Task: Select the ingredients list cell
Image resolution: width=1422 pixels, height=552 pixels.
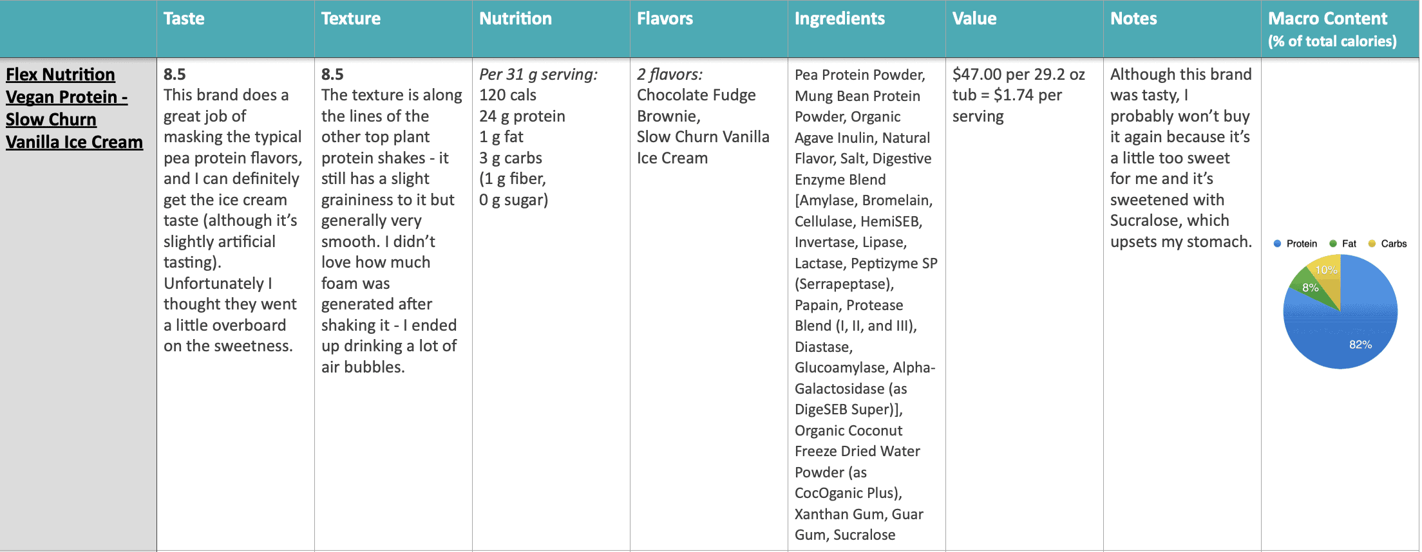Action: pyautogui.click(x=867, y=304)
